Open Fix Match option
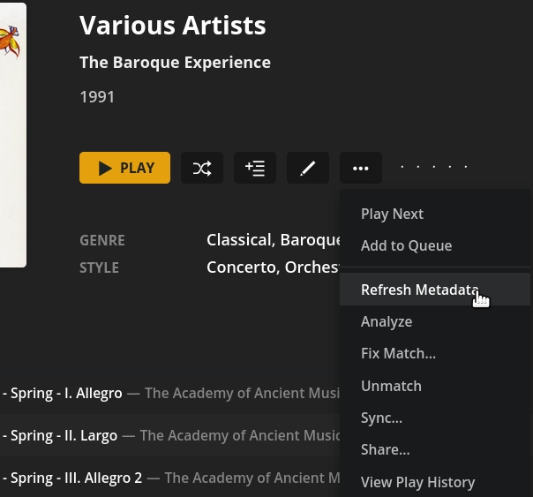533x497 pixels. point(398,353)
